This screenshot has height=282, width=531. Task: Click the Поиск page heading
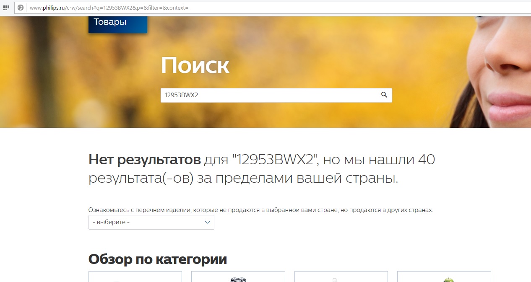(x=195, y=65)
